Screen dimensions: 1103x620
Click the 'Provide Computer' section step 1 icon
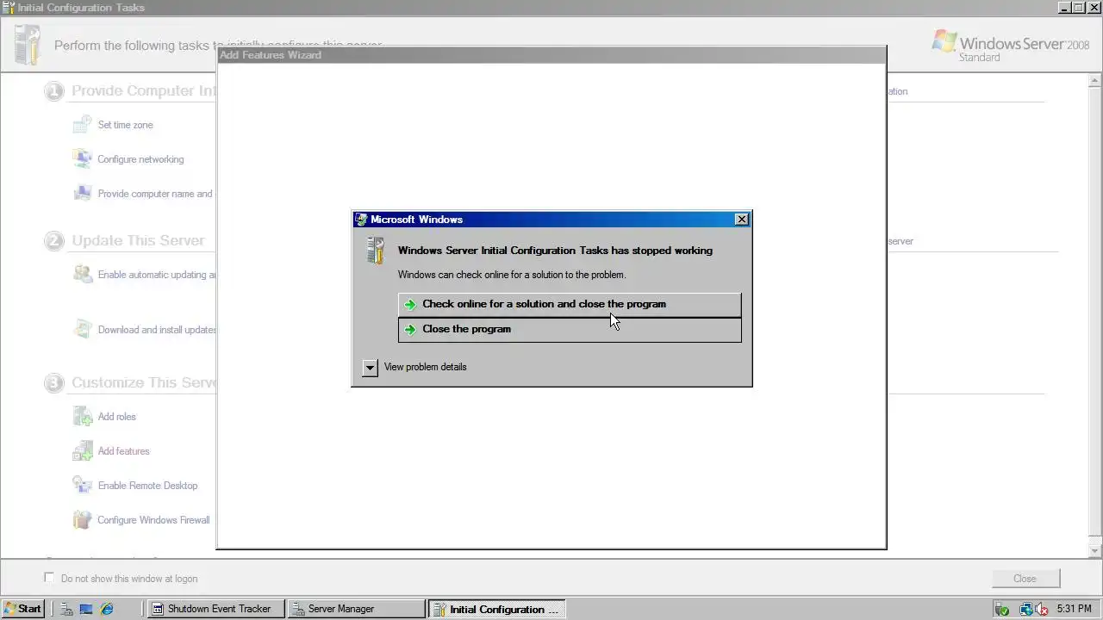point(54,91)
